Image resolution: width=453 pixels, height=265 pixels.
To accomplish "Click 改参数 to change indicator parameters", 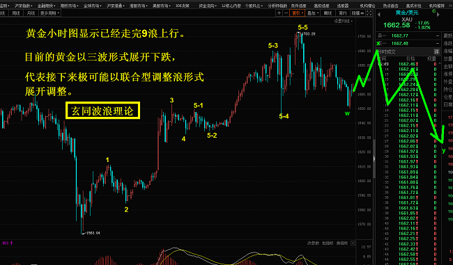I will pos(313,243).
